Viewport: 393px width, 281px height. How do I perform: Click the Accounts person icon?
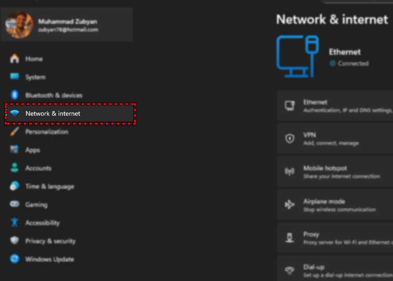pyautogui.click(x=15, y=168)
